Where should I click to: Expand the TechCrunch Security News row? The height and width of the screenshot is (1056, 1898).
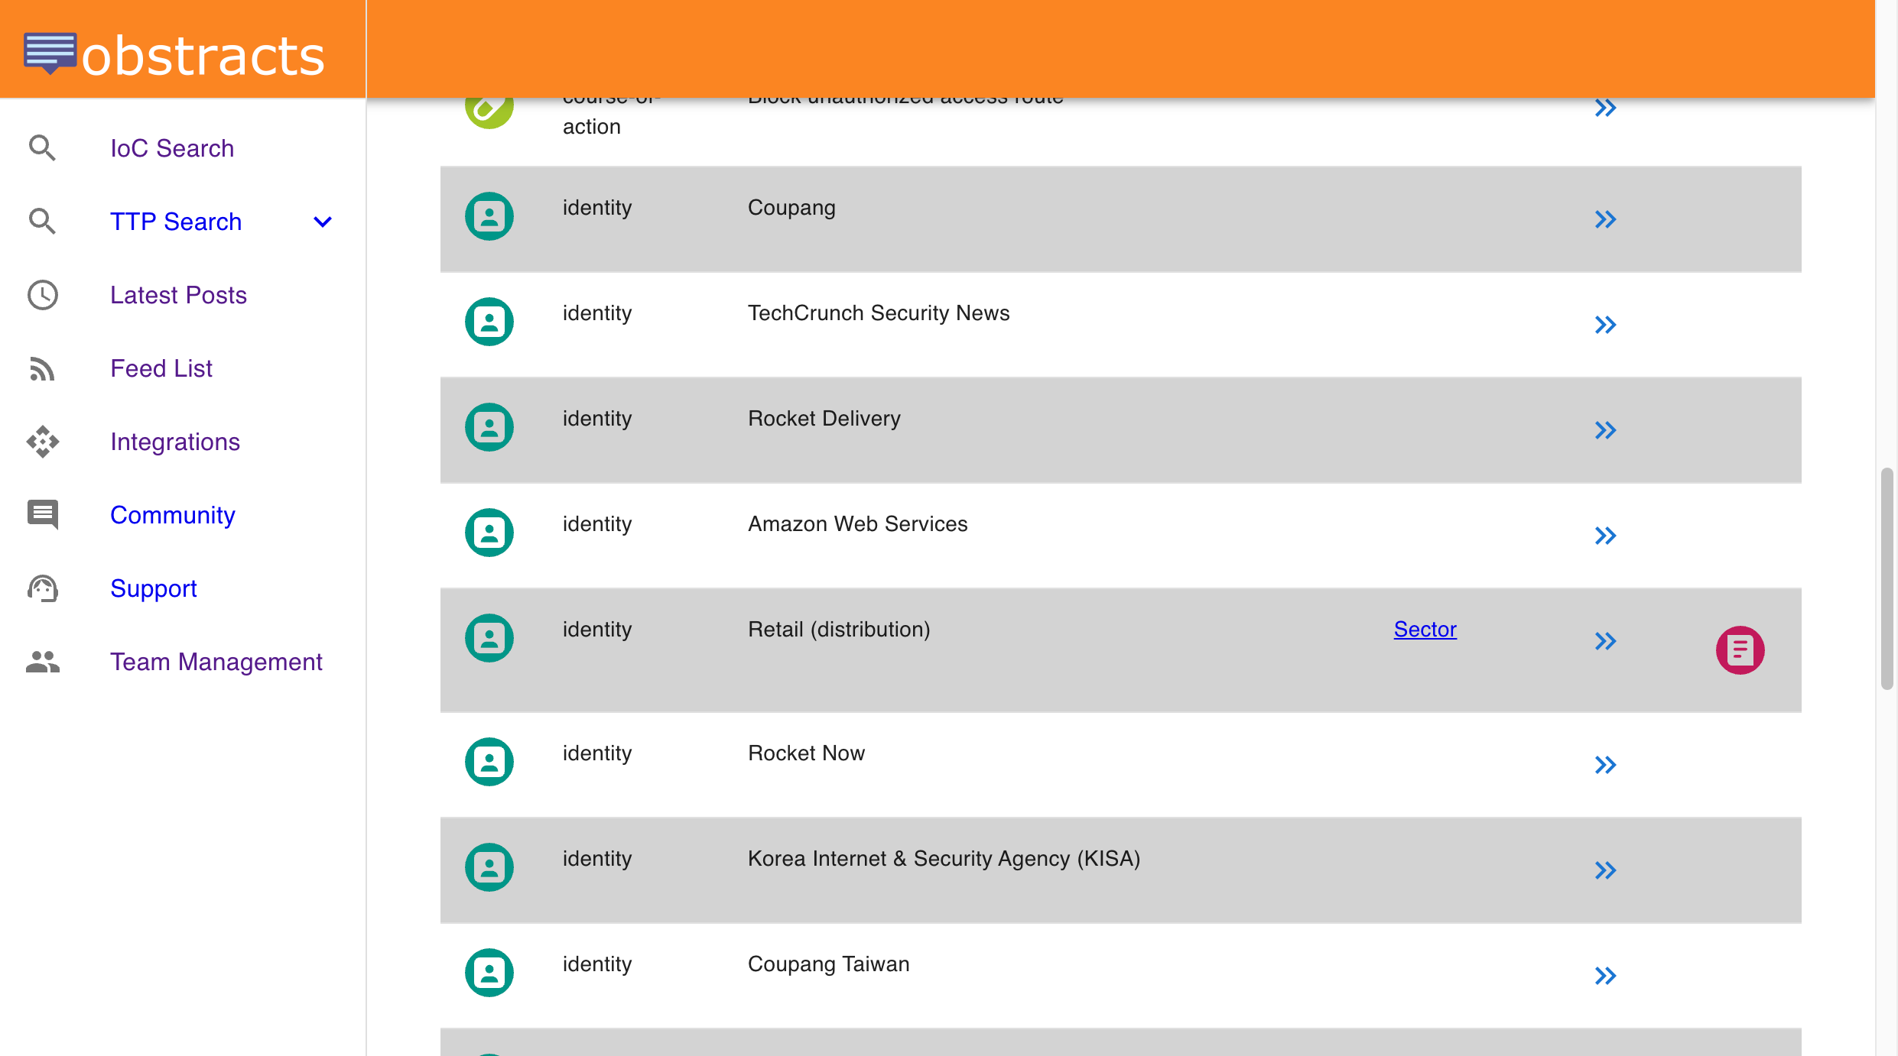click(x=1605, y=325)
